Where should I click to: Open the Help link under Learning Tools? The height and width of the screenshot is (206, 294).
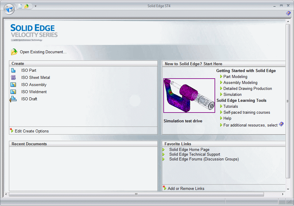click(x=227, y=118)
